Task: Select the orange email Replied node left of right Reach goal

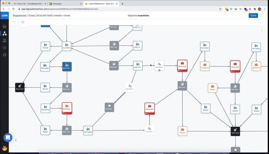Action: (x=182, y=131)
